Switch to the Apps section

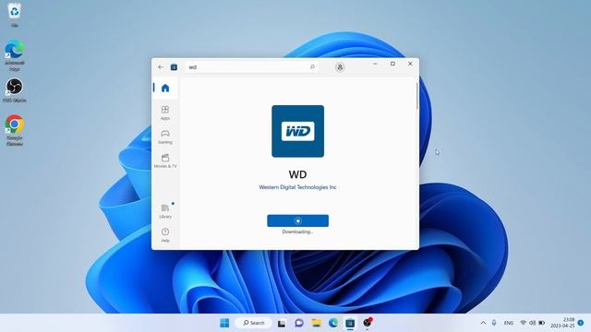165,113
